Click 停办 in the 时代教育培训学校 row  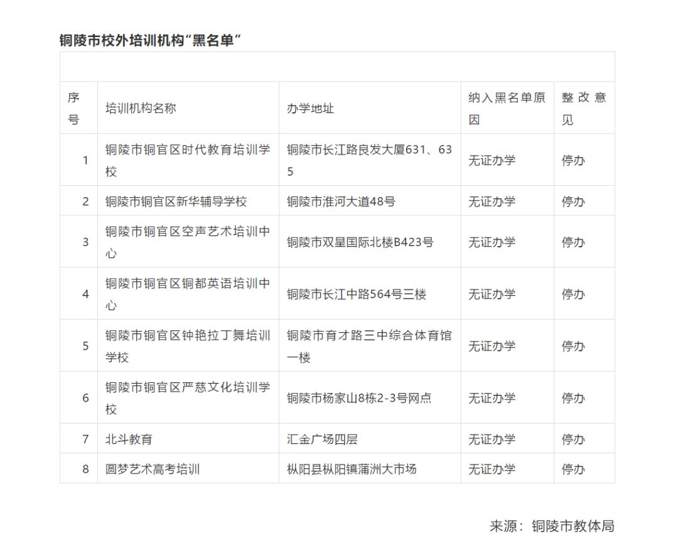pos(573,161)
